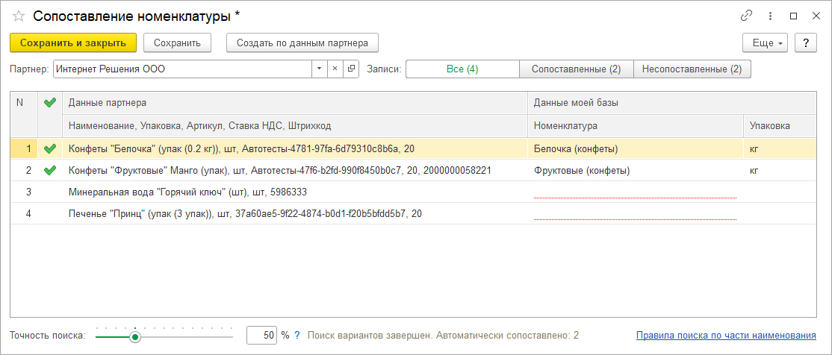Click the Партнер input field
Screen dimensions: 832x355
tap(182, 69)
